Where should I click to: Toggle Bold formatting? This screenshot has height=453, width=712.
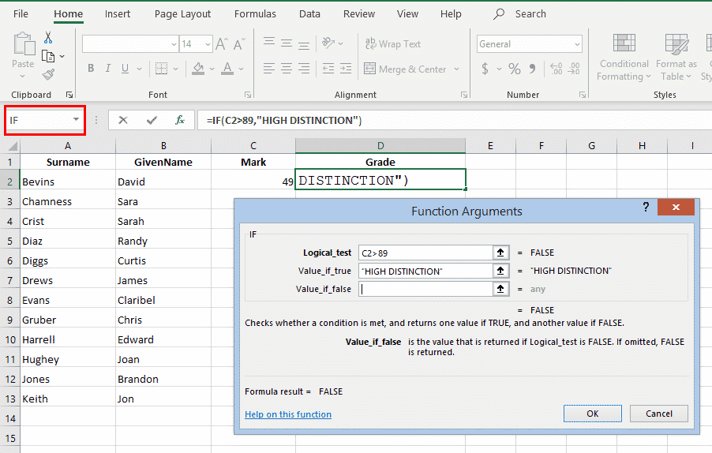click(91, 69)
